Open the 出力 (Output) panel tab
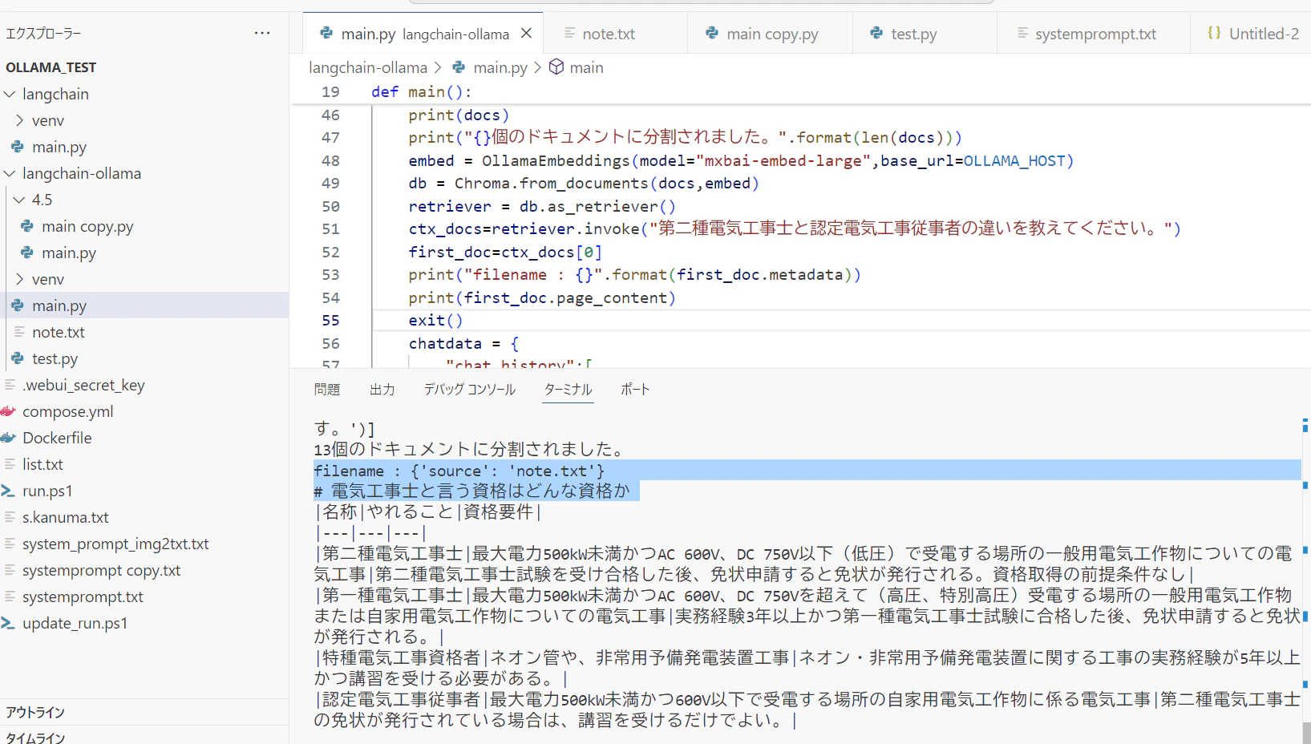This screenshot has width=1311, height=744. click(x=382, y=390)
